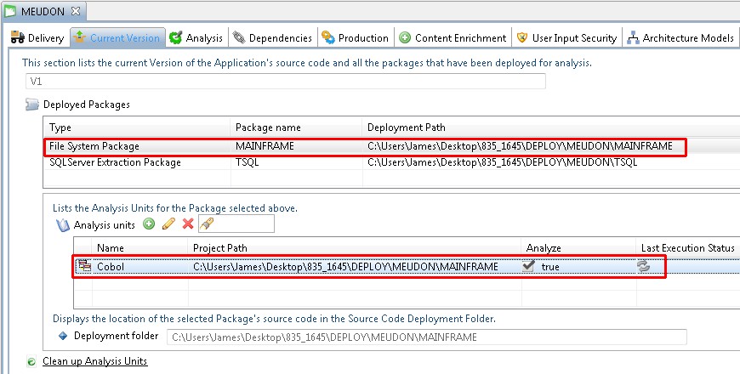This screenshot has height=374, width=740.
Task: Click the Analysis units book icon
Action: pyautogui.click(x=62, y=225)
